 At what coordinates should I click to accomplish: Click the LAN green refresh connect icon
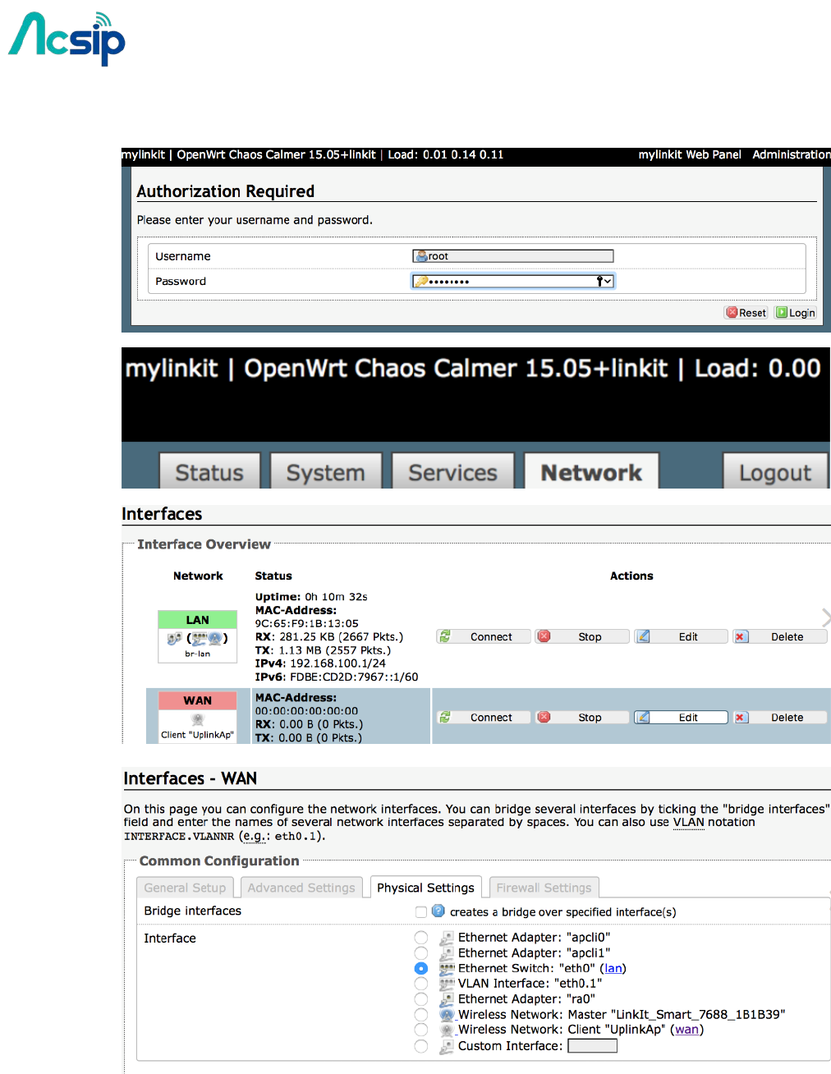pos(444,636)
